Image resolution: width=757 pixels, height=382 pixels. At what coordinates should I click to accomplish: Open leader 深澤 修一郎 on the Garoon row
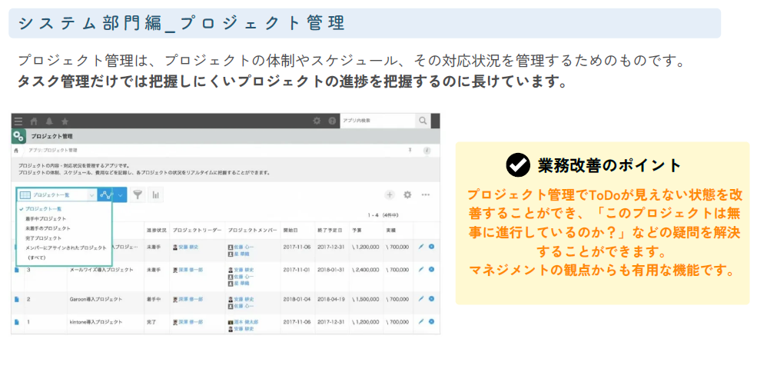191,300
